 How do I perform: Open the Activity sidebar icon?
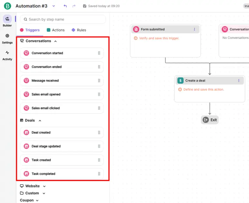(7, 53)
